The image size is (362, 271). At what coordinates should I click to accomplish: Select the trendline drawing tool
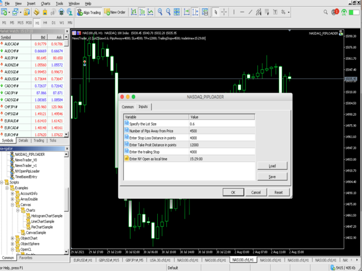click(251, 12)
